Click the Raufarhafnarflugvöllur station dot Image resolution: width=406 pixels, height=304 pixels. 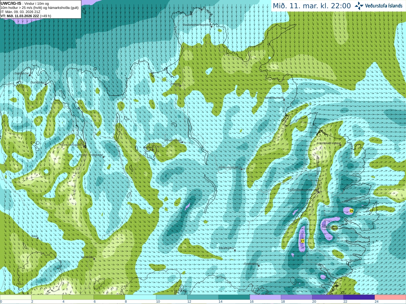coord(212,27)
